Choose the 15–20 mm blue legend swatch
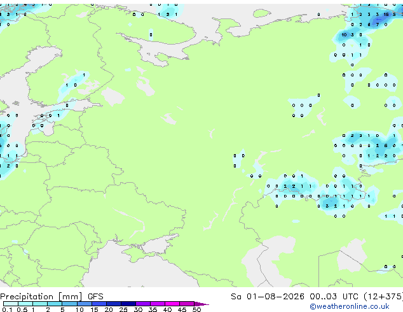 (99, 304)
